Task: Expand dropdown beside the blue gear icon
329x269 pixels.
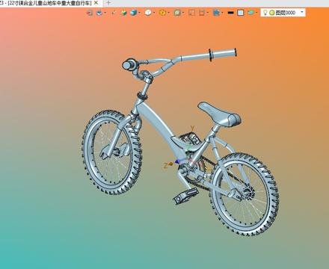Action: [222, 13]
